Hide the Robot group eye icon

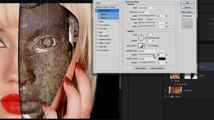click(x=166, y=97)
